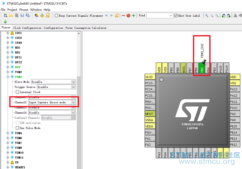242x169 pixels.
Task: Click the grey flip view icon
Action: point(235,15)
